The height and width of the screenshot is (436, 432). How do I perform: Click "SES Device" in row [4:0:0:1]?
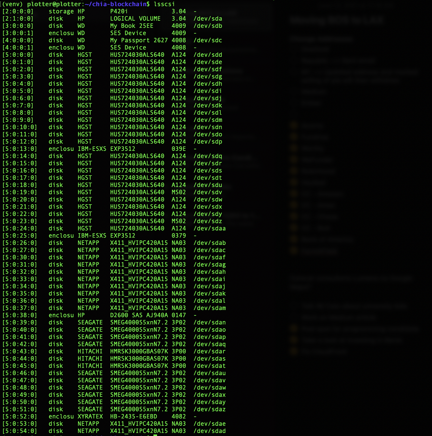[128, 48]
